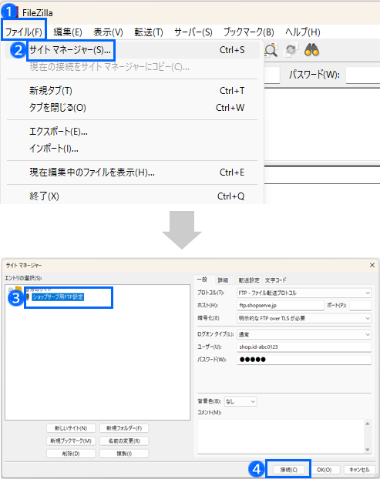
Task: Collapse the site folder tree node
Action: tap(11, 290)
